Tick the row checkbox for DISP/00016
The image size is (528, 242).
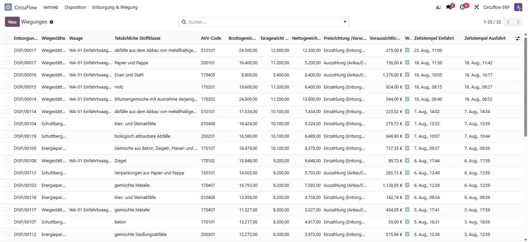point(7,75)
